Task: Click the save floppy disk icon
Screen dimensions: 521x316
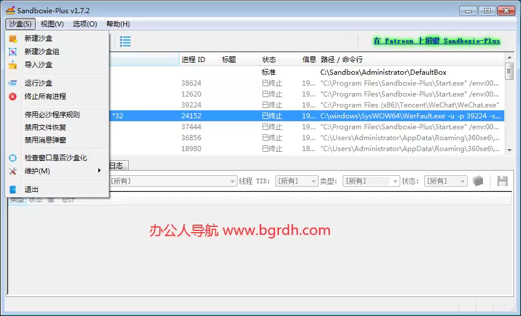Action: (503, 181)
